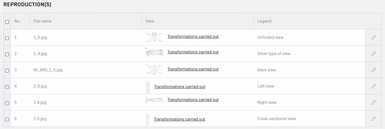
Task: Click the Legend column header
Action: [264, 21]
